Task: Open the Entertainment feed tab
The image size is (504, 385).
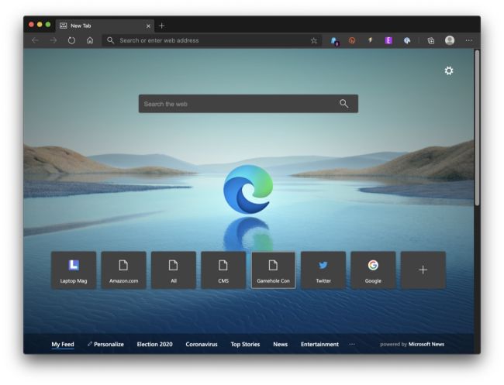Action: tap(319, 344)
